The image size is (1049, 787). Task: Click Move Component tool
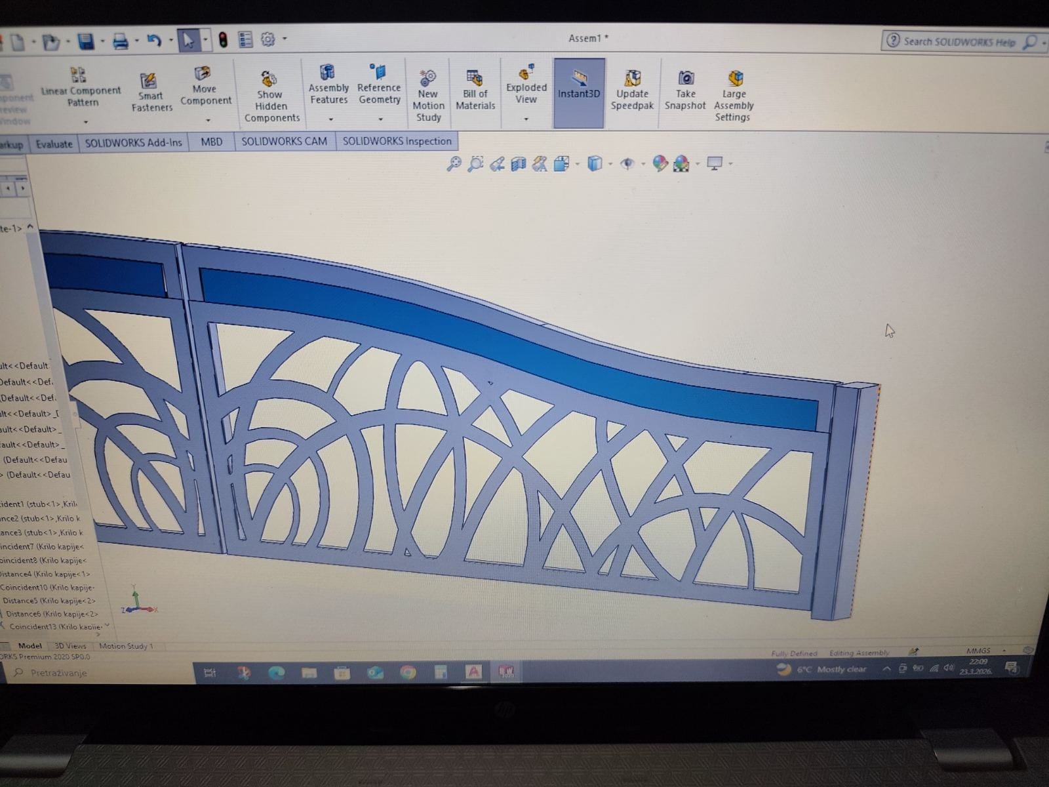(x=205, y=85)
